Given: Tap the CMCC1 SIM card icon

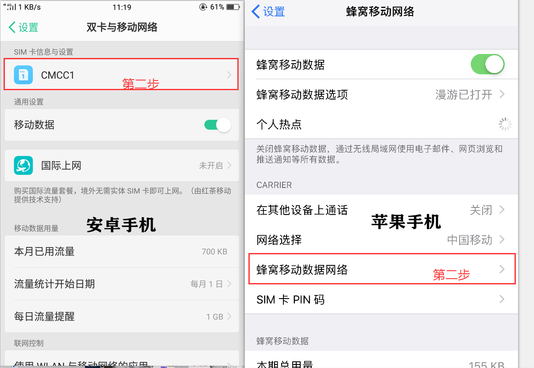Looking at the screenshot, I should click(23, 75).
